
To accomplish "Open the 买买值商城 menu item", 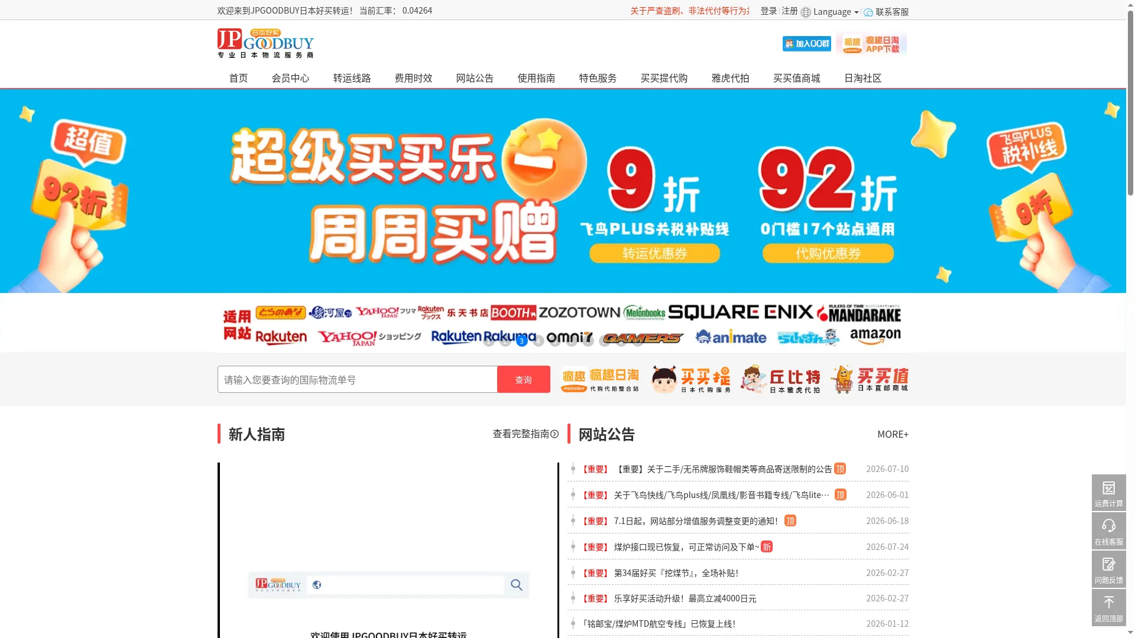I will [x=796, y=78].
